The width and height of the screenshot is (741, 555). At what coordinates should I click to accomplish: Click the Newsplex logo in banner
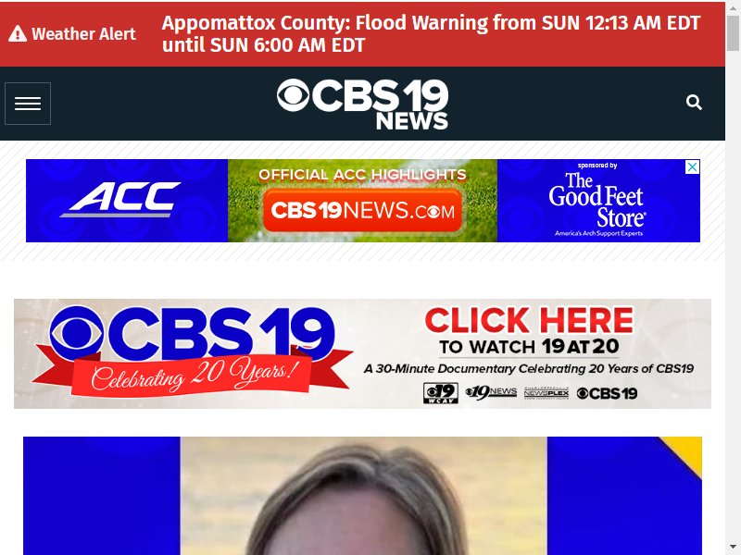[546, 392]
